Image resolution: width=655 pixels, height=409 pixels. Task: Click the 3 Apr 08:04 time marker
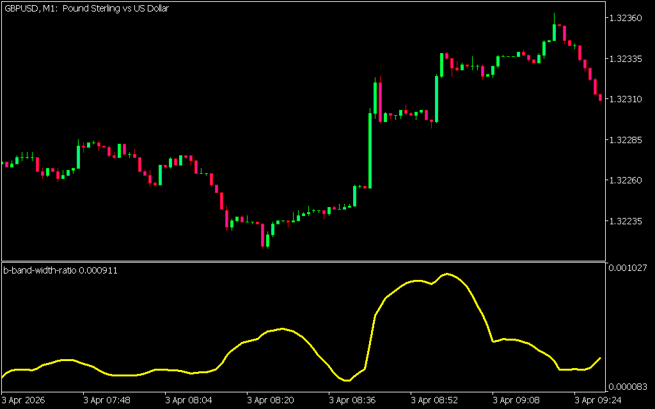pos(189,400)
